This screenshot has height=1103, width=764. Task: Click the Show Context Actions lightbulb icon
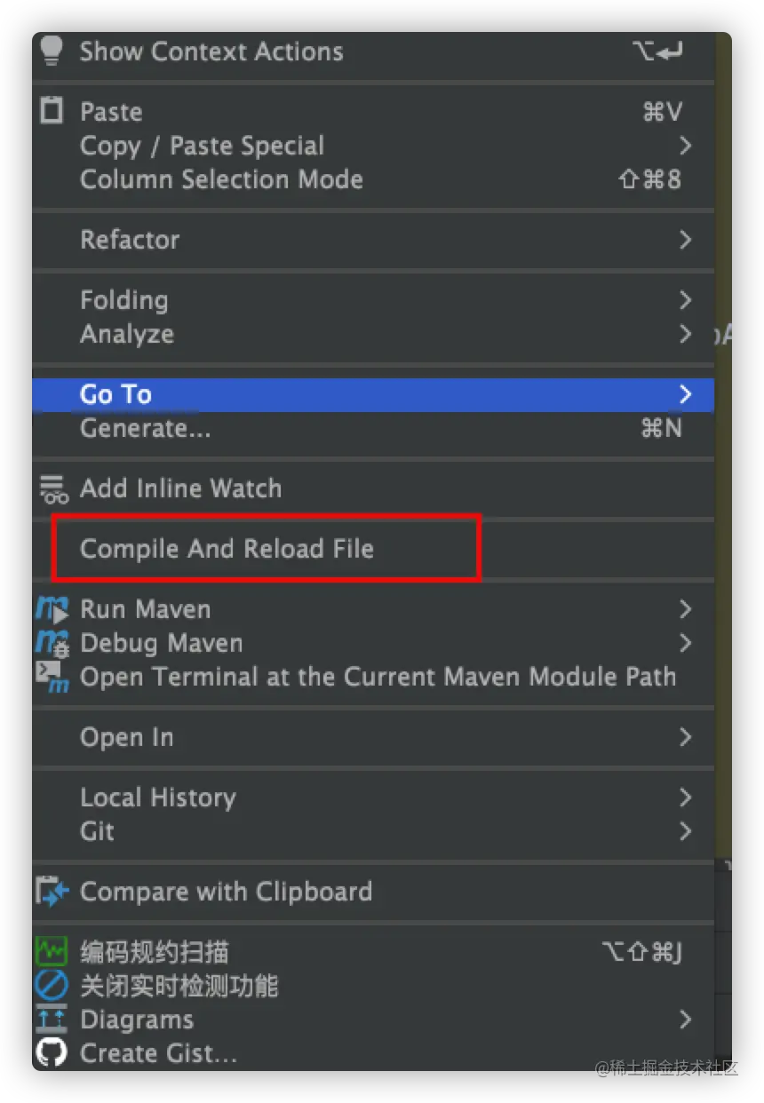[x=52, y=52]
